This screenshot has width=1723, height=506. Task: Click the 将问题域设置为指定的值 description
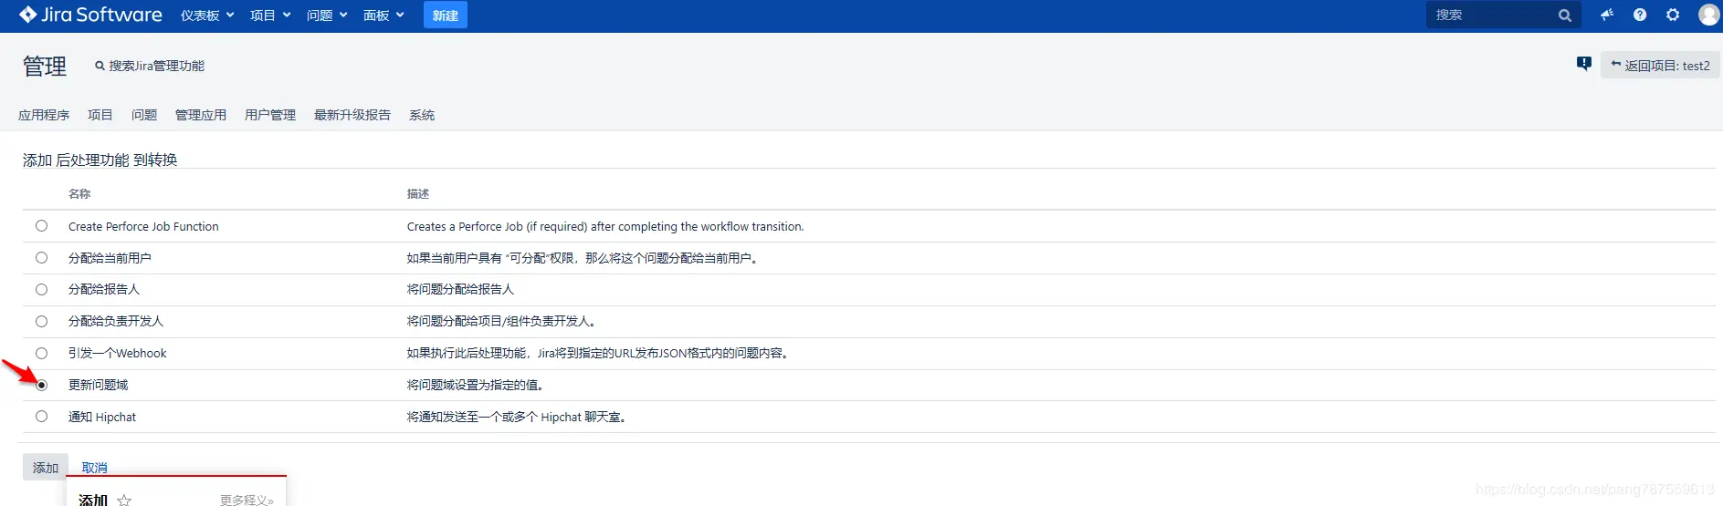pyautogui.click(x=476, y=385)
